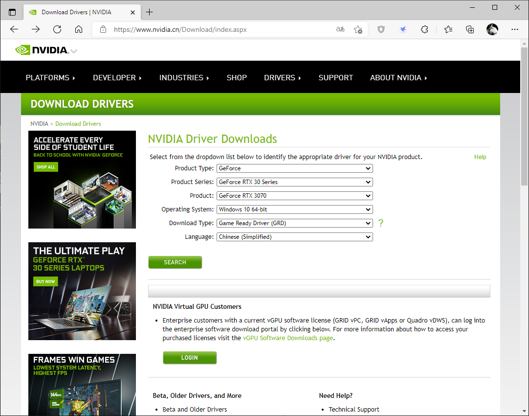This screenshot has height=416, width=529.
Task: Click BUY NOW on laptops ad
Action: pyautogui.click(x=45, y=281)
